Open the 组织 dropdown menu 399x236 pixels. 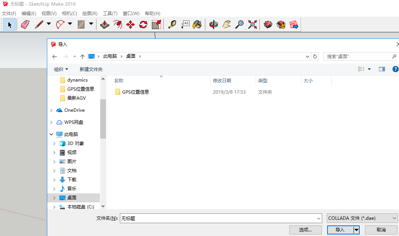pyautogui.click(x=61, y=69)
